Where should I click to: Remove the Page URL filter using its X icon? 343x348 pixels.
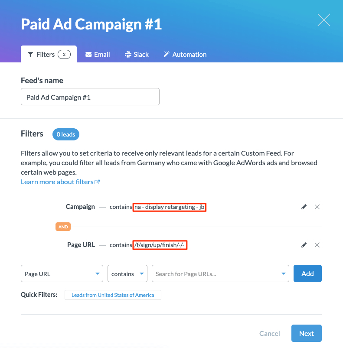point(317,245)
